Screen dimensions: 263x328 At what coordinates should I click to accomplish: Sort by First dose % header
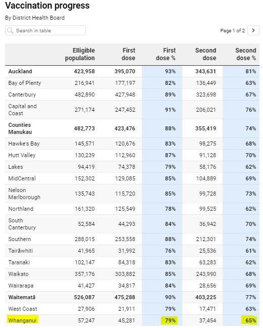tap(166, 54)
